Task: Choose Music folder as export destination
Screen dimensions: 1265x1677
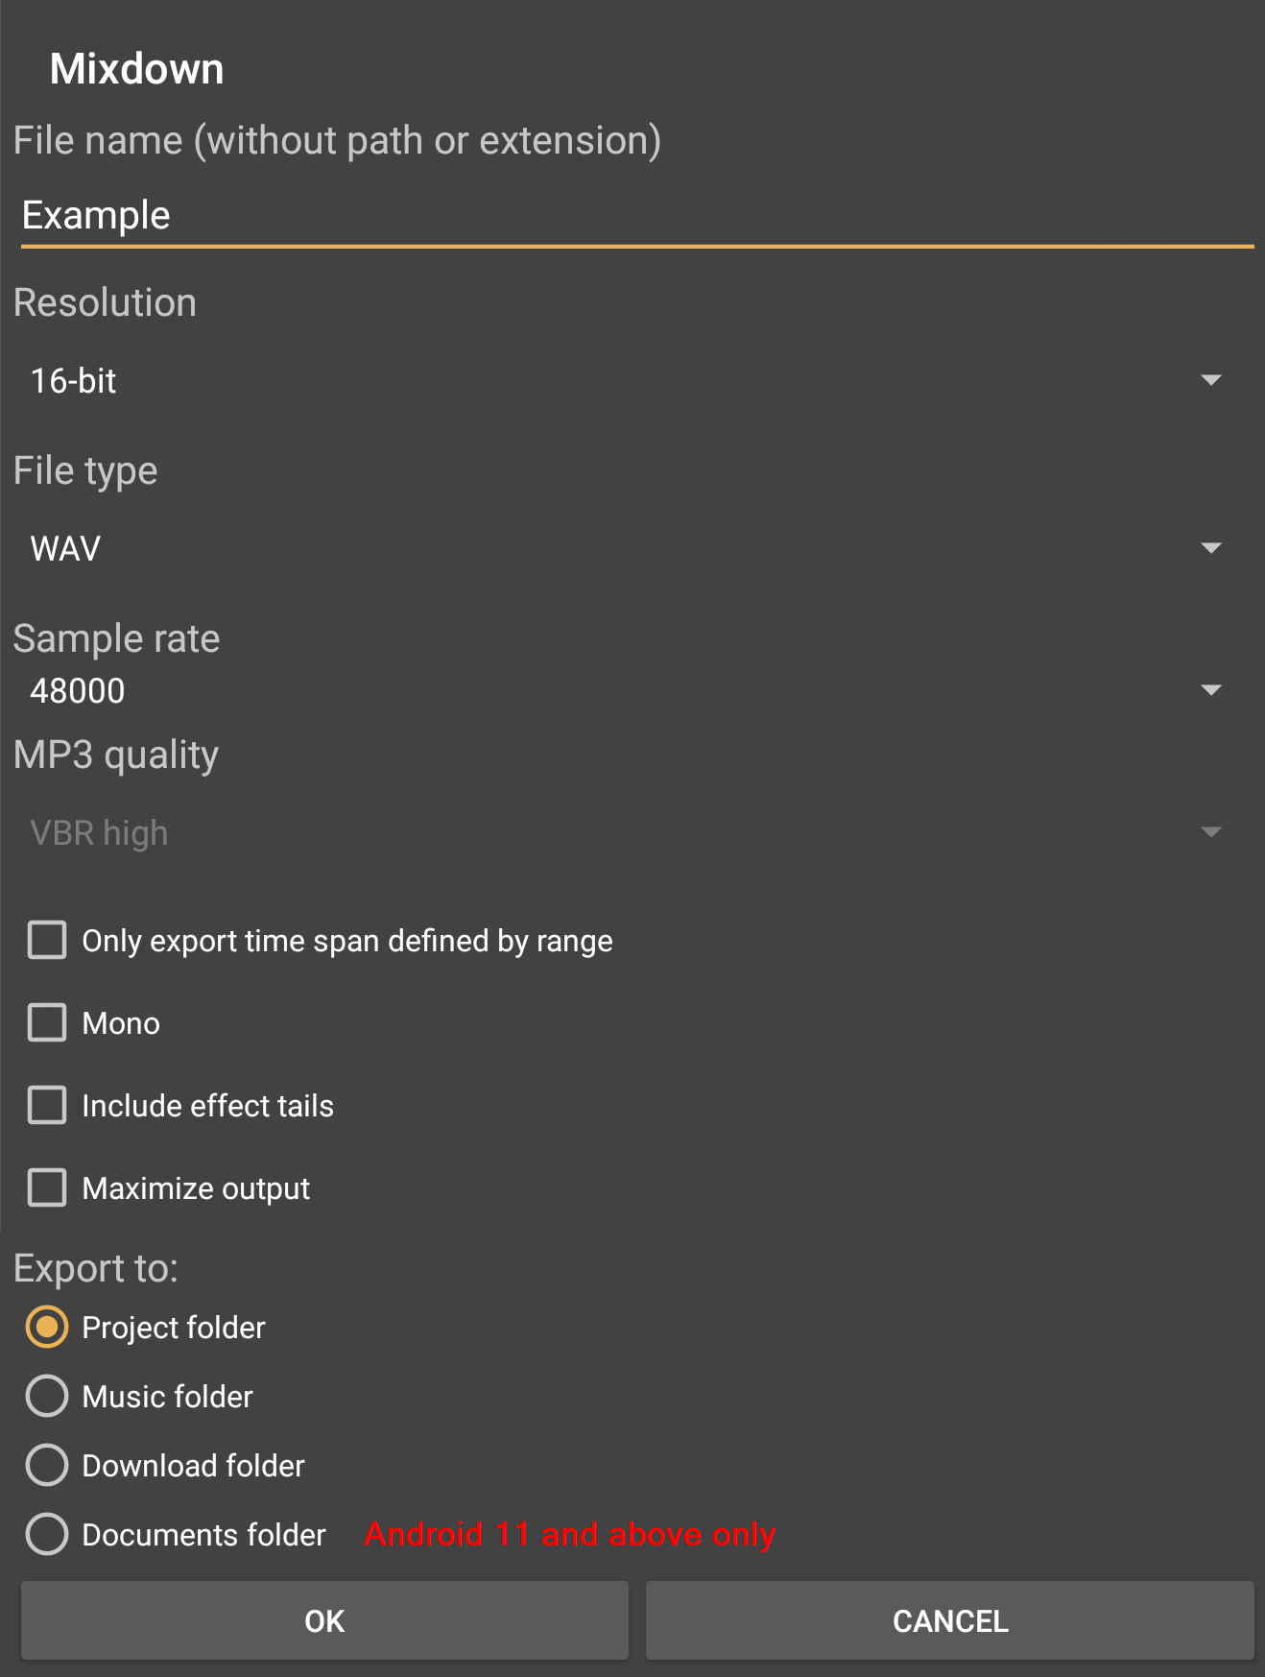Action: tap(47, 1397)
